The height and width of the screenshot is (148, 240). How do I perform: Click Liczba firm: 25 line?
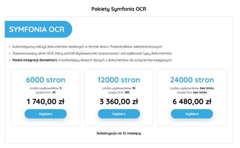[x=45, y=92]
